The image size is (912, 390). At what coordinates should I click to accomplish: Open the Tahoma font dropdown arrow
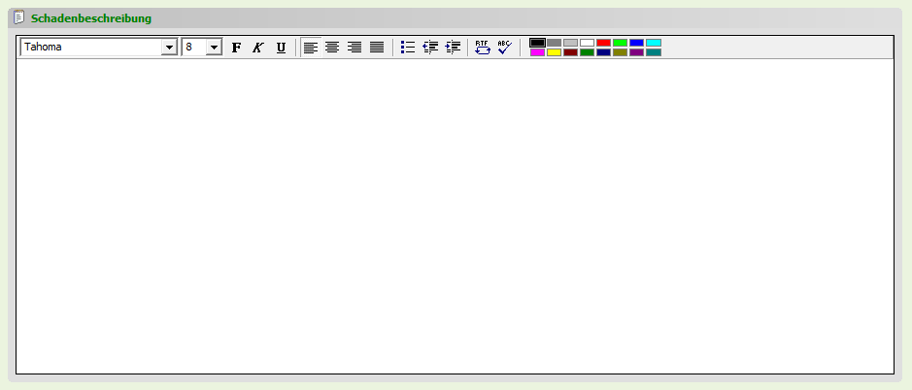click(x=169, y=48)
